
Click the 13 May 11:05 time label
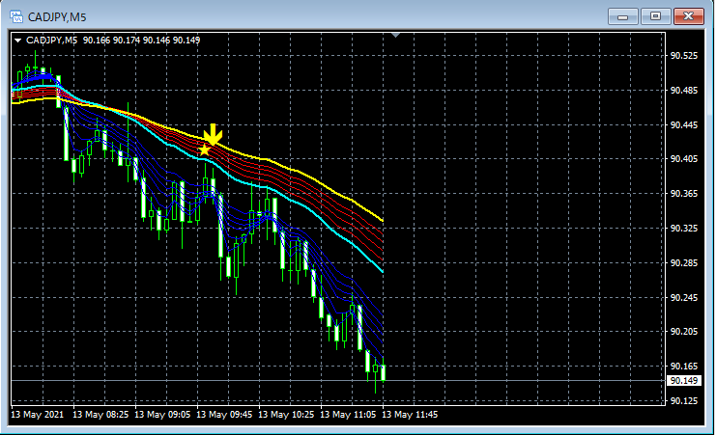click(x=348, y=415)
